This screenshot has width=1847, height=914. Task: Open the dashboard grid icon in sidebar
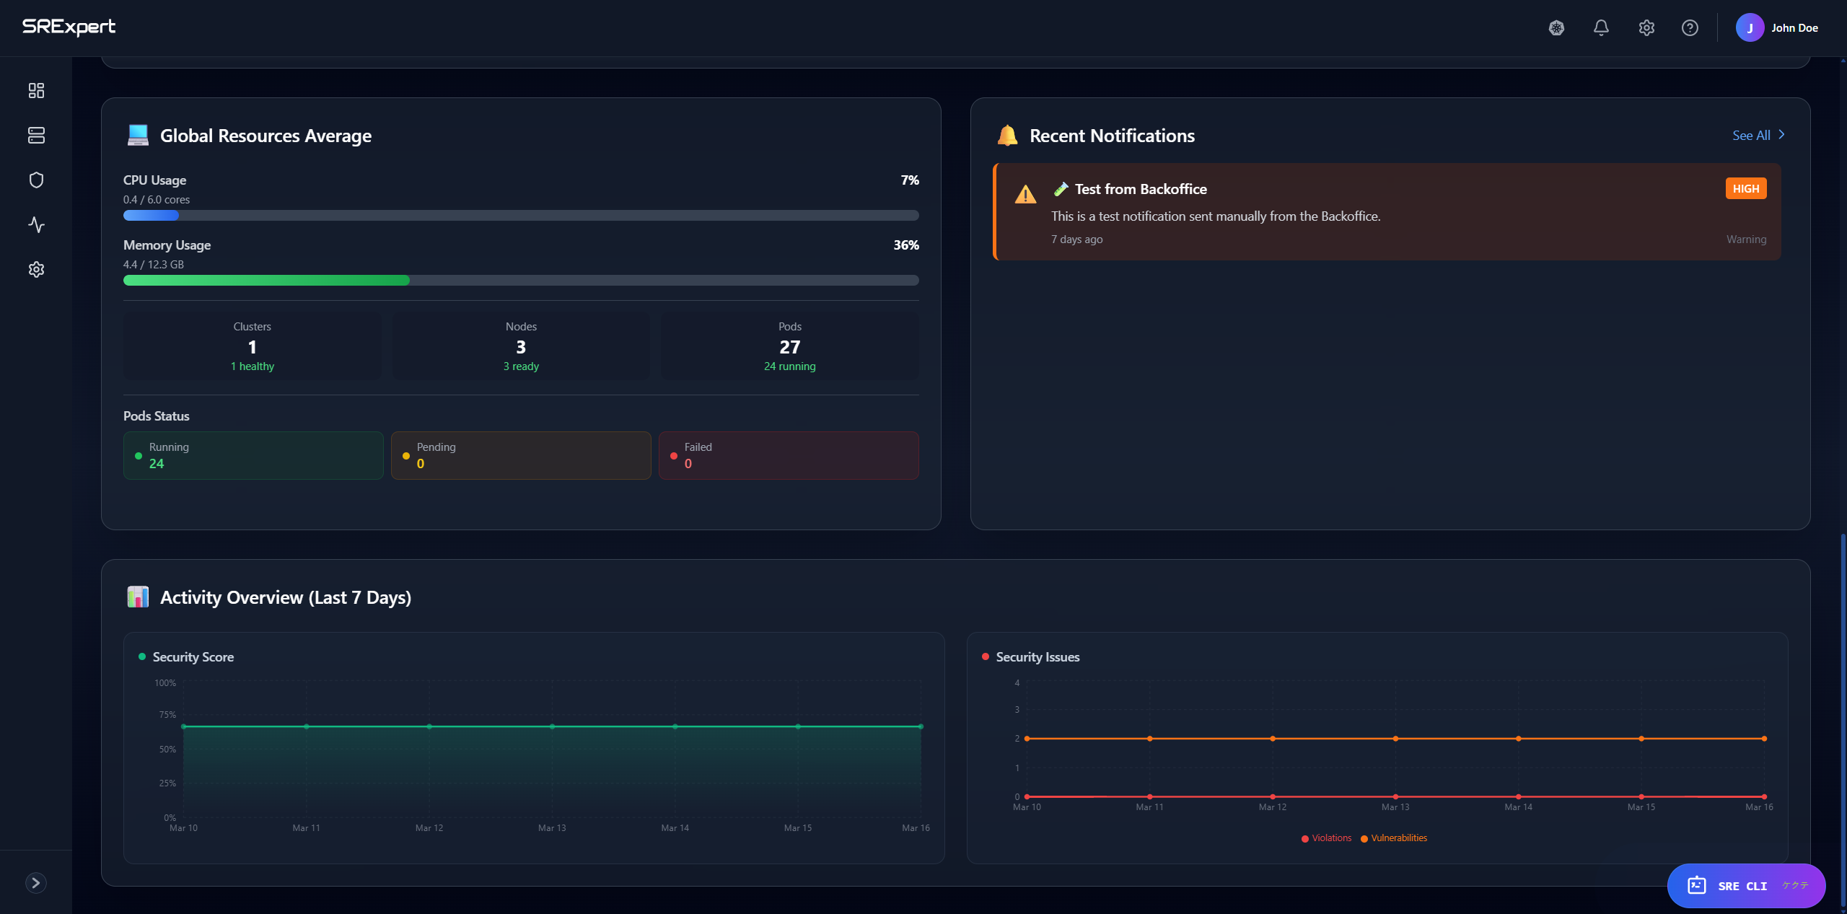click(36, 90)
